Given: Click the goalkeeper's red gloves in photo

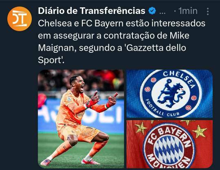Looking at the screenshot, I should 102,99.
